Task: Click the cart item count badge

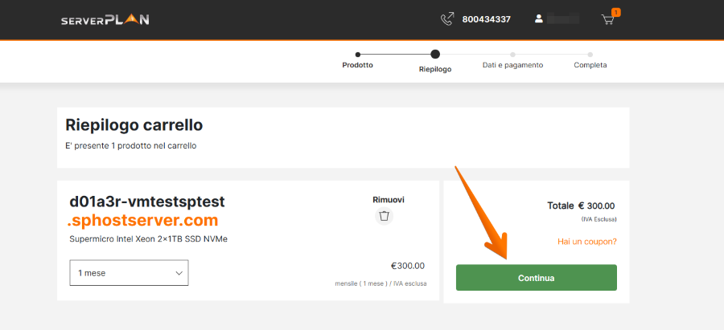Action: click(616, 12)
